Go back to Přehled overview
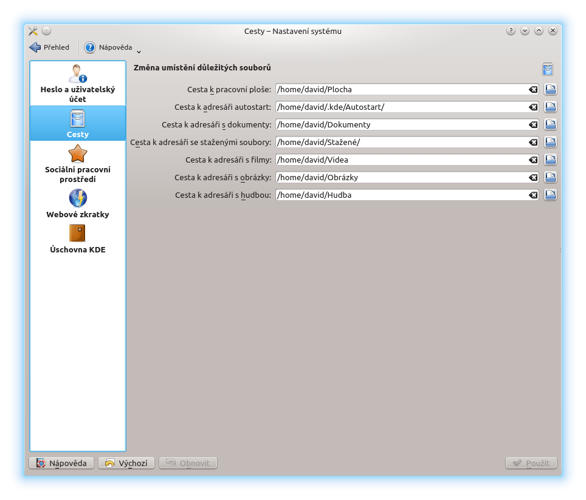Image resolution: width=586 pixels, height=500 pixels. pos(49,47)
